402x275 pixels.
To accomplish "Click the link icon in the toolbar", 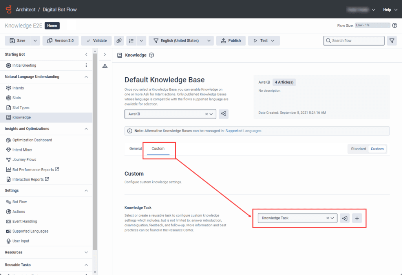I will point(119,40).
